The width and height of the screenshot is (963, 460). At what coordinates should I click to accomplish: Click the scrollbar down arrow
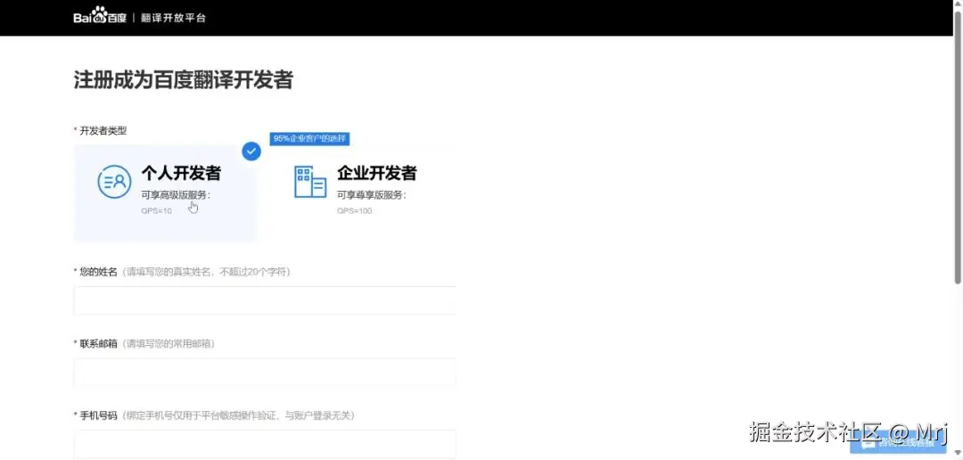pyautogui.click(x=958, y=455)
